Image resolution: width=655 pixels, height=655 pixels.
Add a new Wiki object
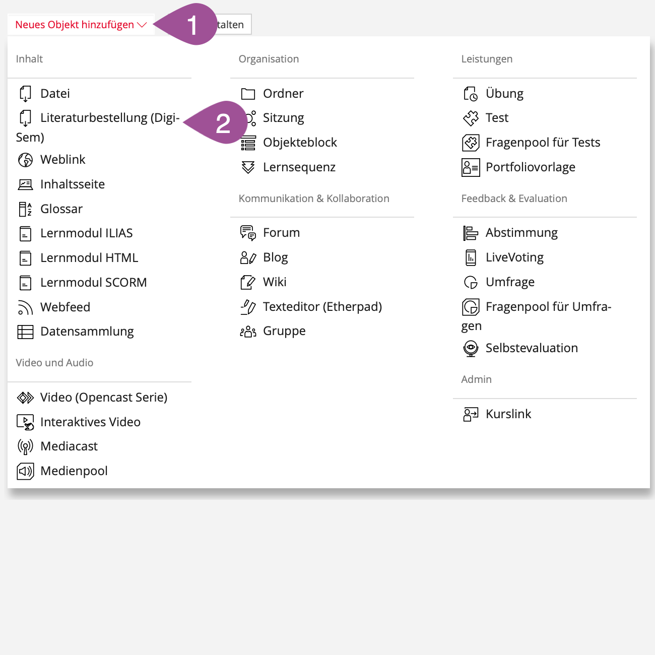click(275, 282)
